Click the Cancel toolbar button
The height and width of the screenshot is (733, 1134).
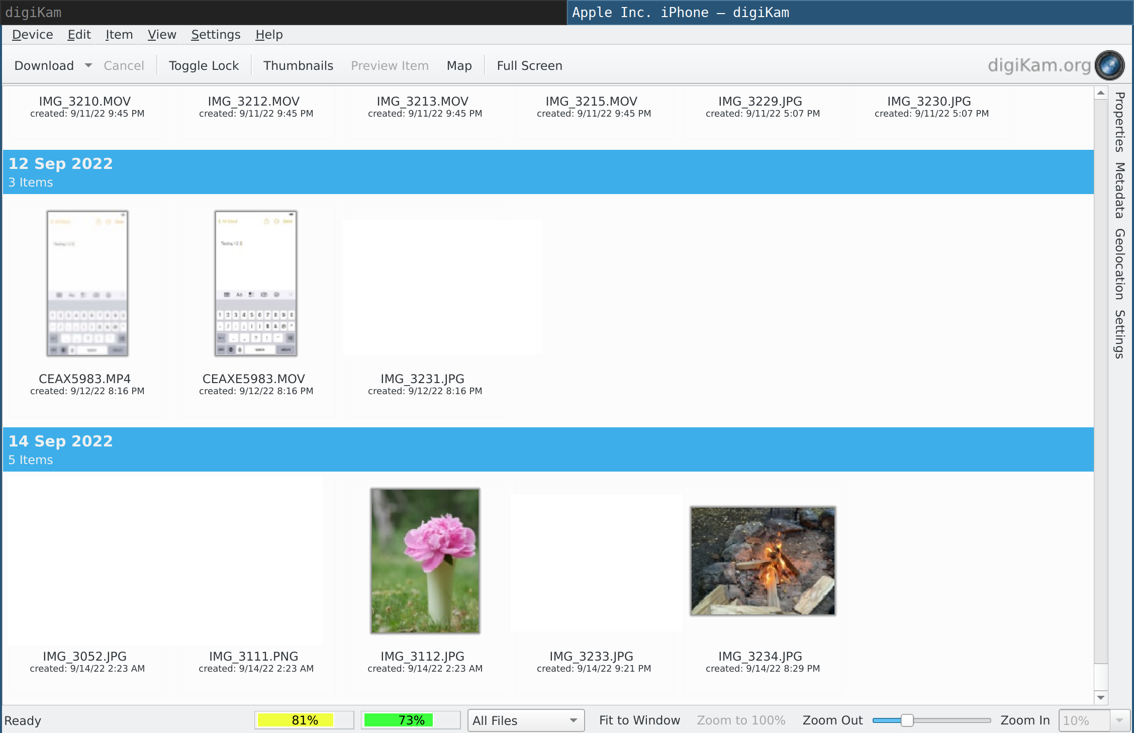(x=124, y=65)
